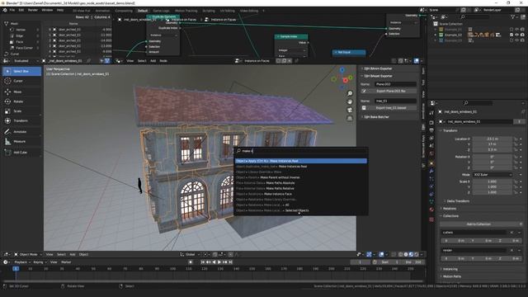Open the Render menu
Viewport: 528px width, 297px height.
coord(33,10)
